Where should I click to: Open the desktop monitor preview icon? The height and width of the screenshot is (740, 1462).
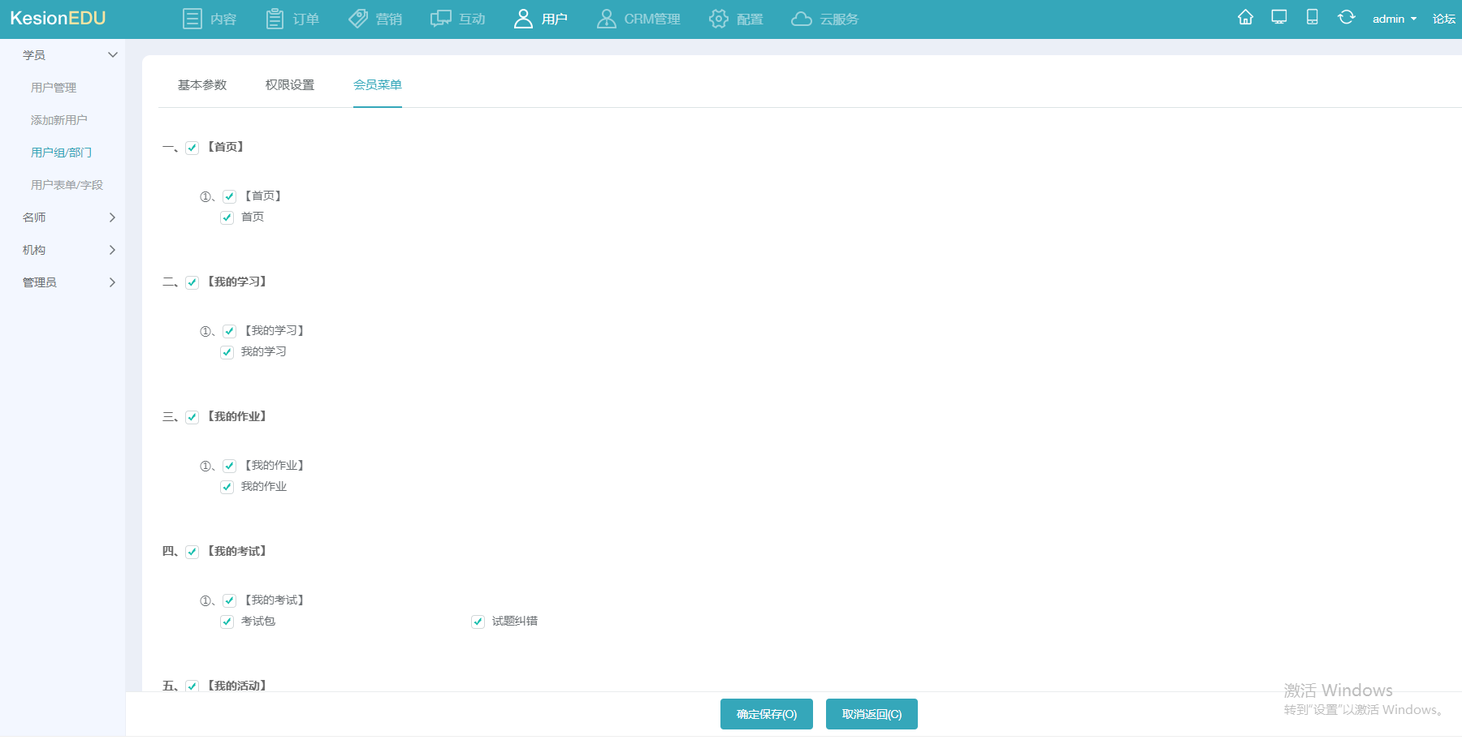[x=1279, y=18]
